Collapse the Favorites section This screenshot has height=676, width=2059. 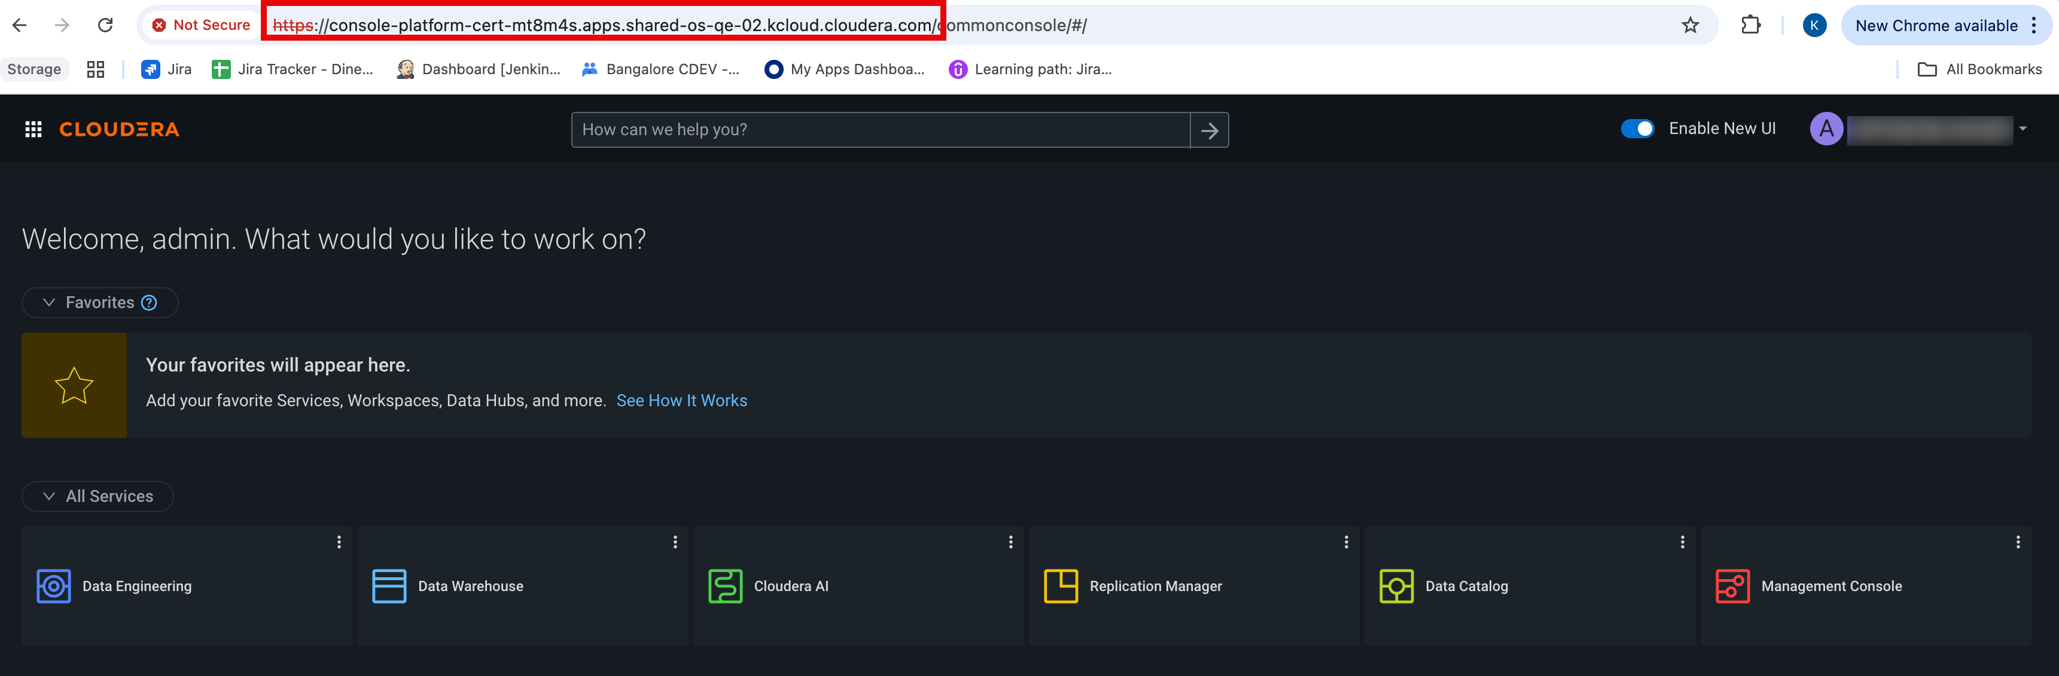pos(49,303)
